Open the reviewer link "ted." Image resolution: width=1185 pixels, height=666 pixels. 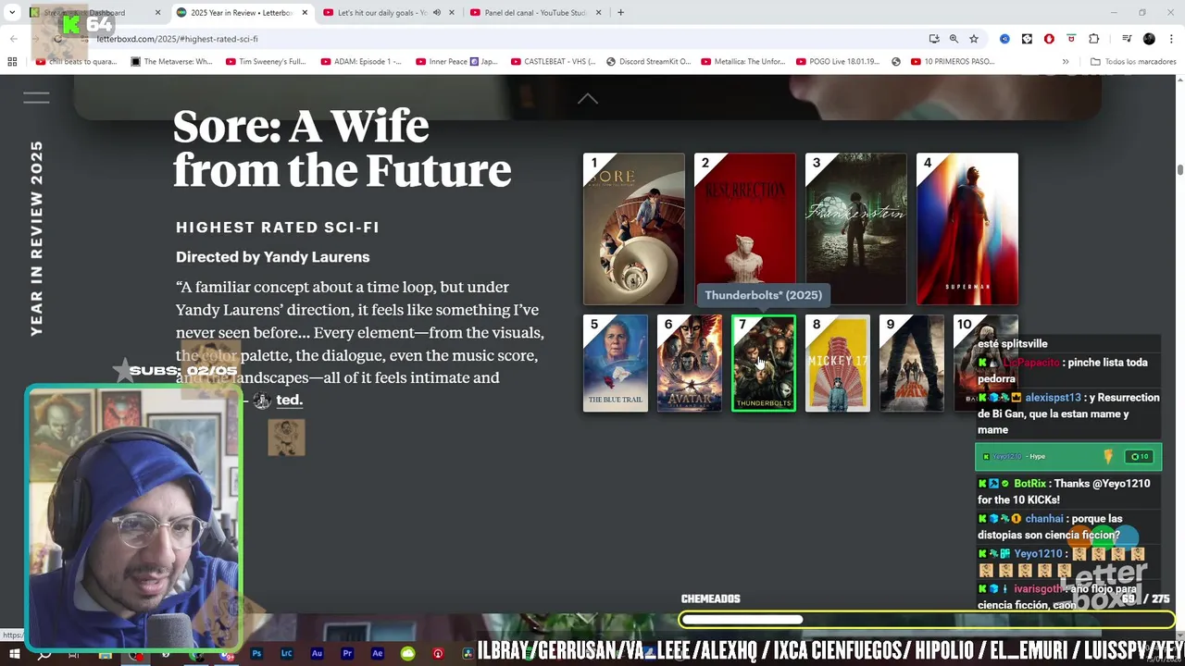click(x=289, y=400)
